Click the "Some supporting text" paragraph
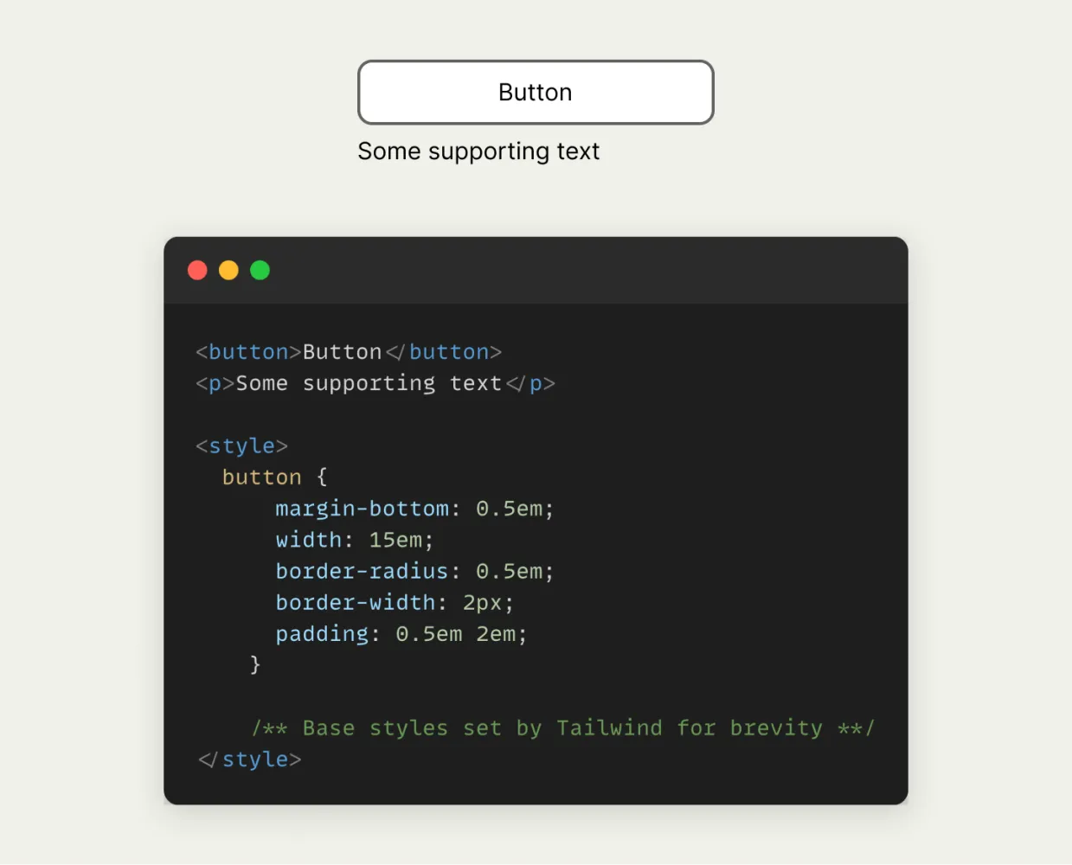The height and width of the screenshot is (865, 1072). [x=478, y=151]
